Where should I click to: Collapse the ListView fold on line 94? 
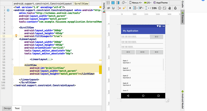click(x=12, y=65)
